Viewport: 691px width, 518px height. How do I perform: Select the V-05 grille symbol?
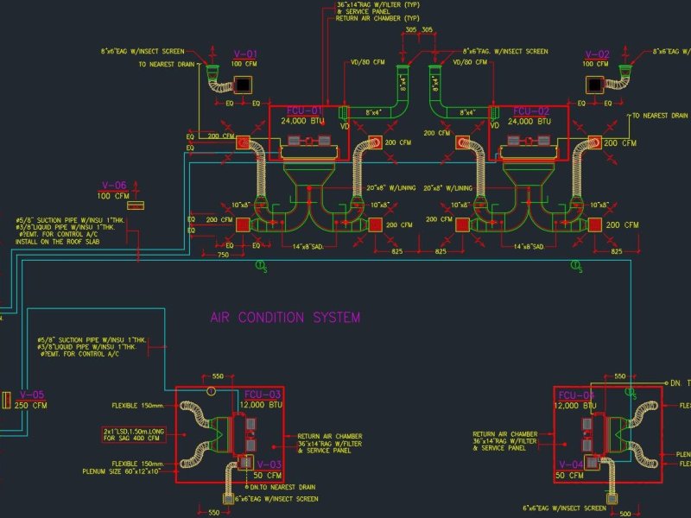click(x=6, y=400)
